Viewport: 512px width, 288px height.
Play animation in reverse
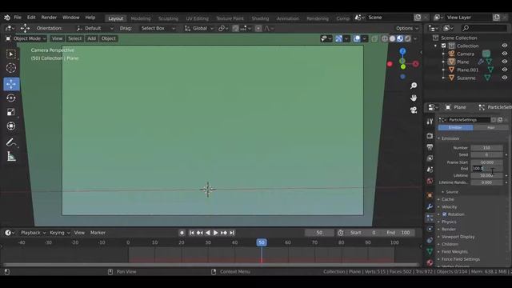208,233
